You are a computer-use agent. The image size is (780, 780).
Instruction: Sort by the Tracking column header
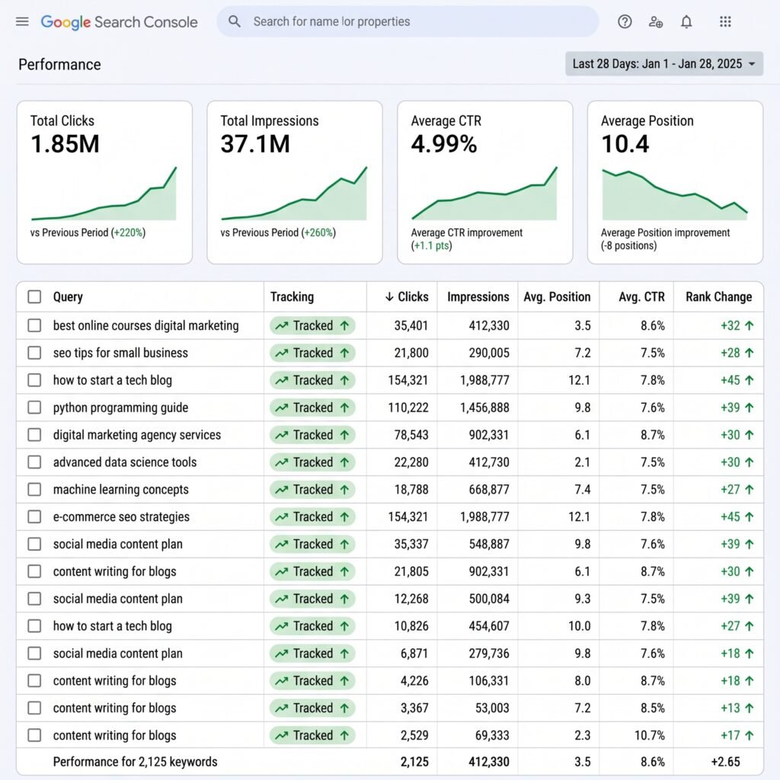(292, 296)
